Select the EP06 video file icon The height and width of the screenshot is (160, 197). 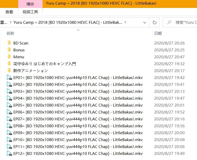[x=9, y=112]
